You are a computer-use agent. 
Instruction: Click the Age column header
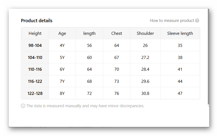tap(62, 33)
